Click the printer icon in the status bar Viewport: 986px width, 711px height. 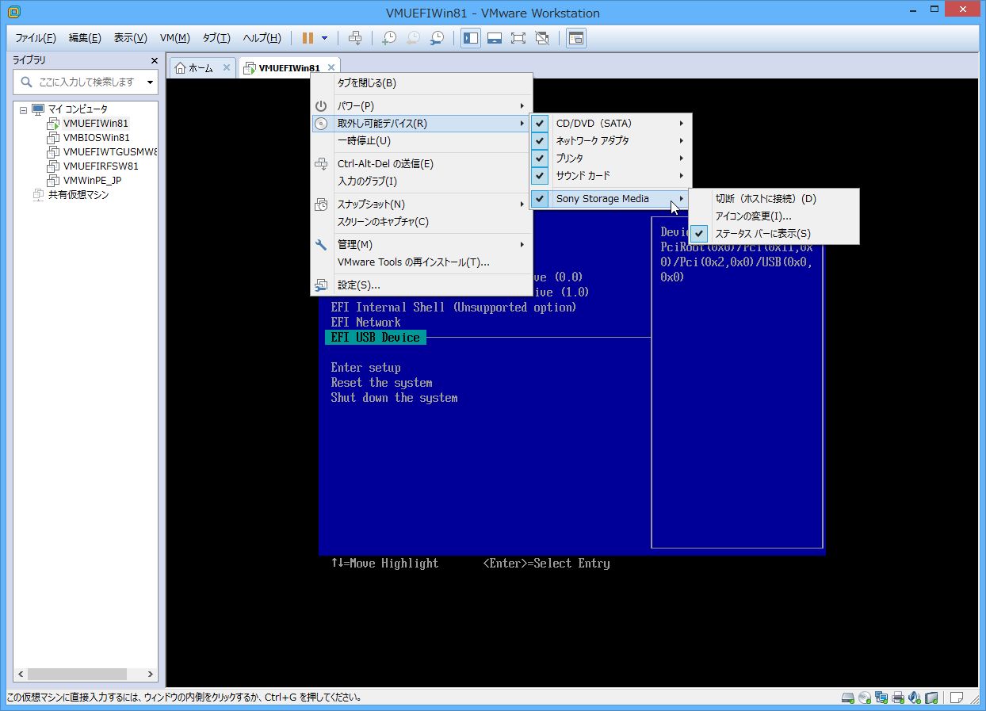[x=898, y=698]
